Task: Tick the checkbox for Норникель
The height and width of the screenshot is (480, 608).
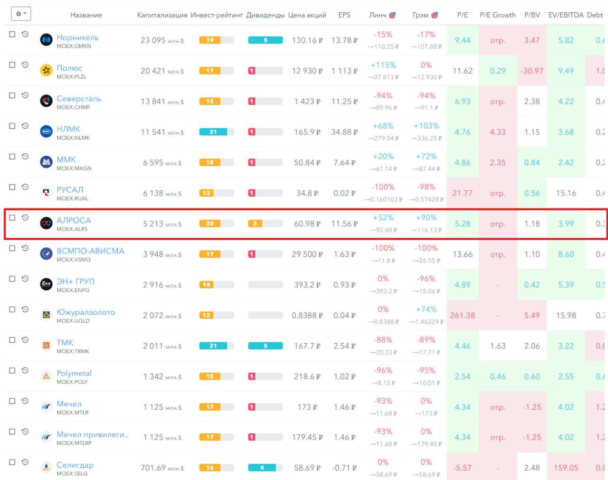Action: point(12,34)
